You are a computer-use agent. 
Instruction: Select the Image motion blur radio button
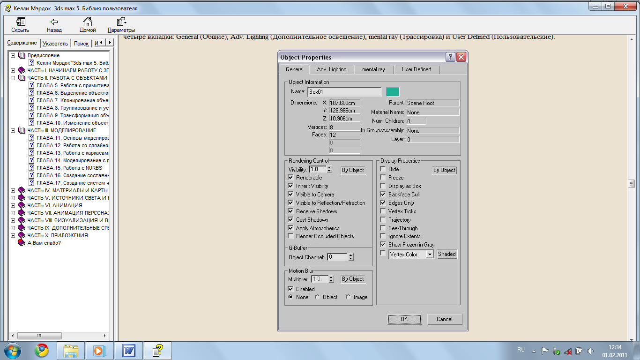[349, 297]
